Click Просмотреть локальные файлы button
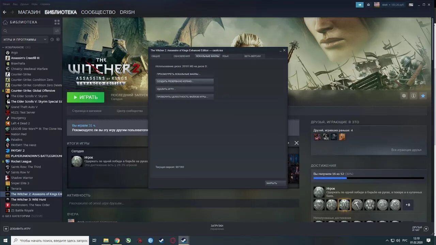 click(x=185, y=74)
